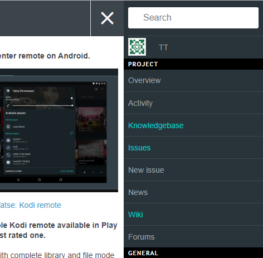The width and height of the screenshot is (263, 258).
Task: Open the Overview menu item
Action: click(x=193, y=80)
